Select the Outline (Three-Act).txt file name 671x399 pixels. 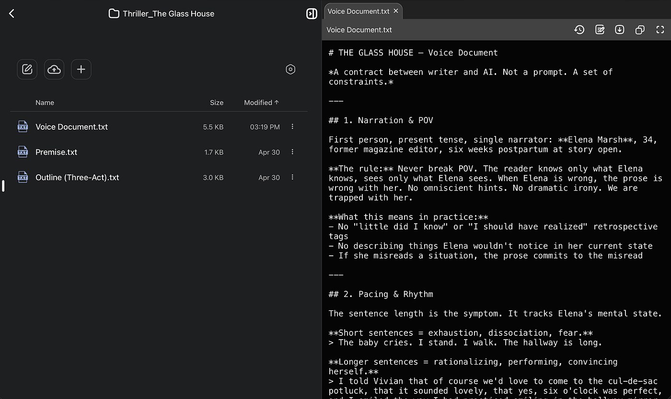pos(77,177)
